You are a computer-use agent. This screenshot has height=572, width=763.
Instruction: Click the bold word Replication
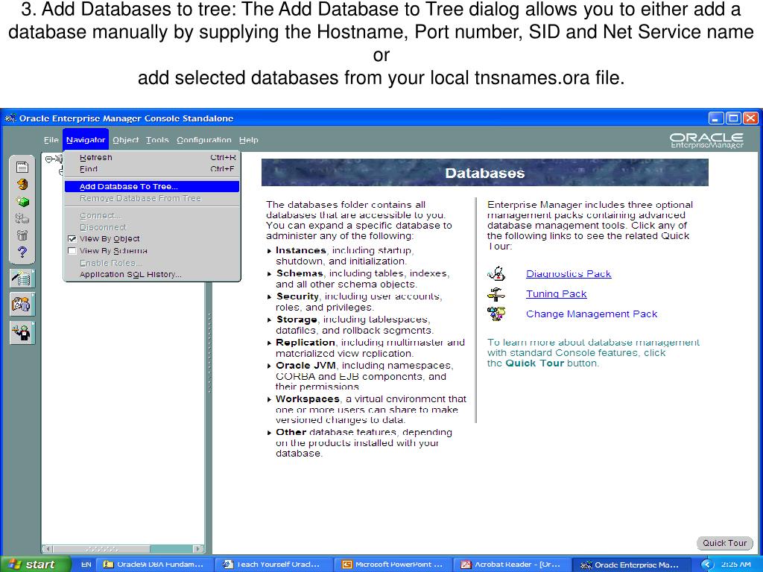pos(305,343)
